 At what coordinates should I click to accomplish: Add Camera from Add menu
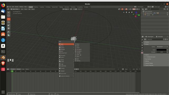(66, 68)
